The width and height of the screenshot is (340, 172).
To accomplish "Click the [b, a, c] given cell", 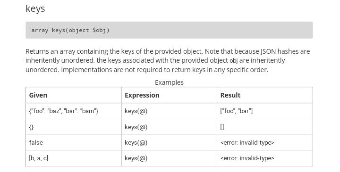I will click(x=74, y=158).
